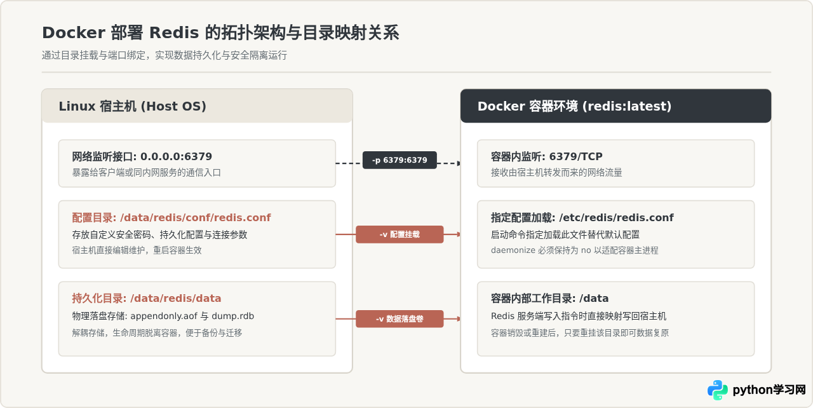Click '指定配置加载: /etc/redis/redis.conf' heading

(582, 217)
